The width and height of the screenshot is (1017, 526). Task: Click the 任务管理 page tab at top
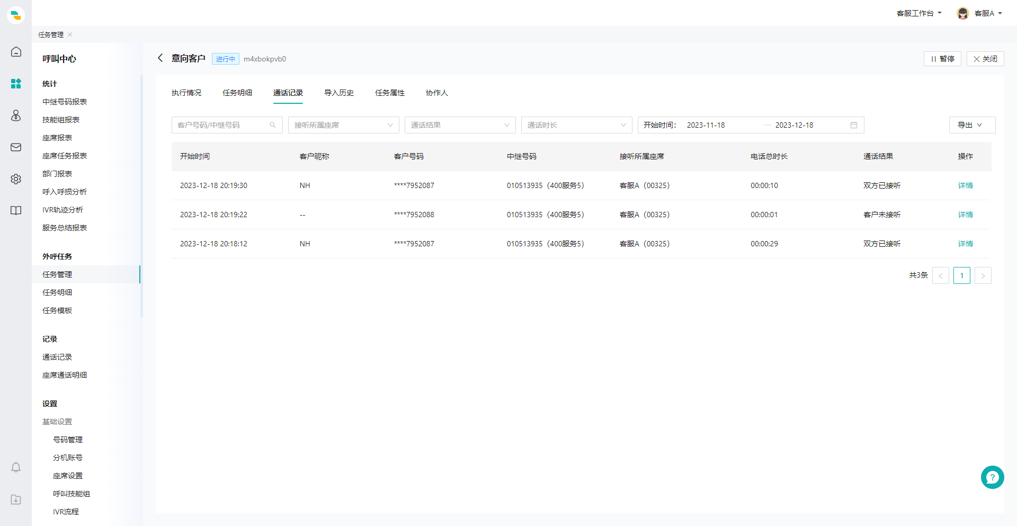(51, 34)
